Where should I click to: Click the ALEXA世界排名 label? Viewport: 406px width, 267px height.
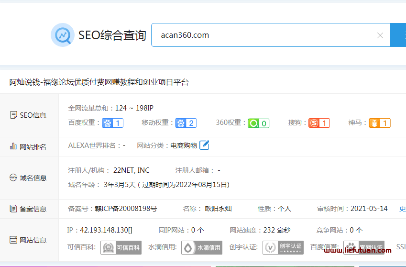92,145
